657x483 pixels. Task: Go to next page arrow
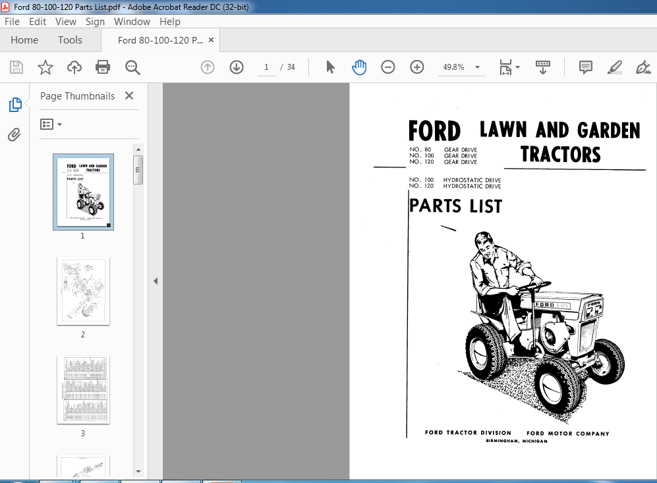[x=237, y=67]
